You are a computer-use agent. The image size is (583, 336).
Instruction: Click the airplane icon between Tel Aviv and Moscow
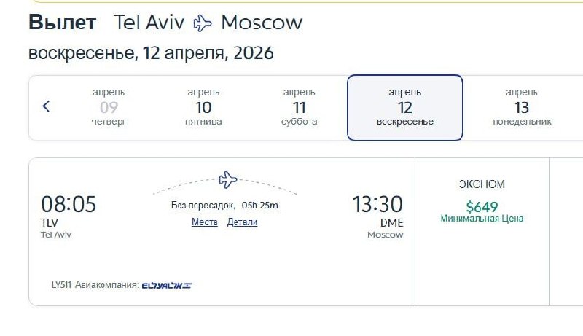[x=203, y=23]
